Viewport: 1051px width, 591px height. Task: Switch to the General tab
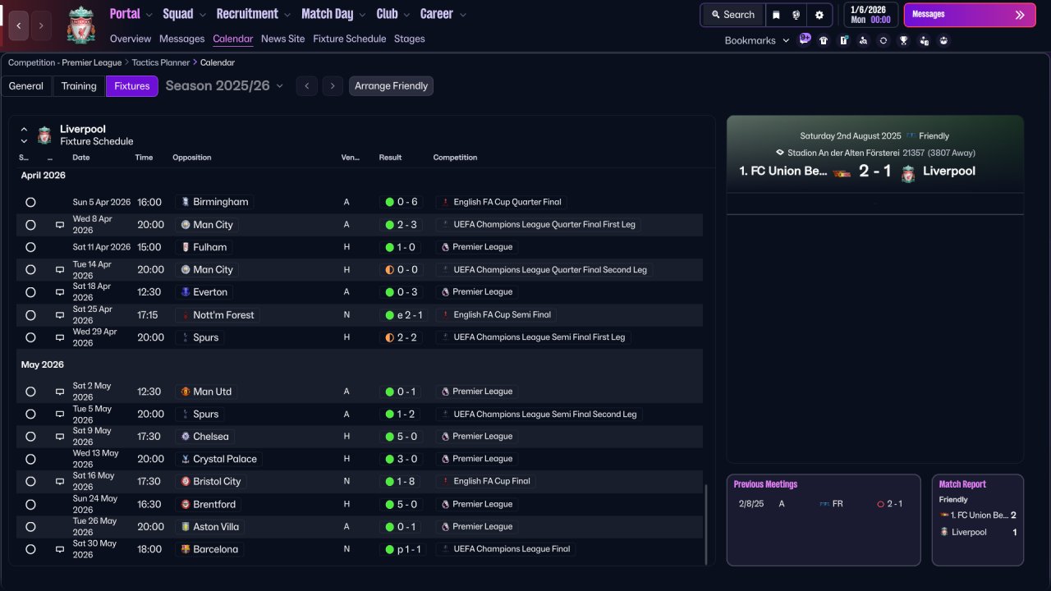(x=26, y=86)
